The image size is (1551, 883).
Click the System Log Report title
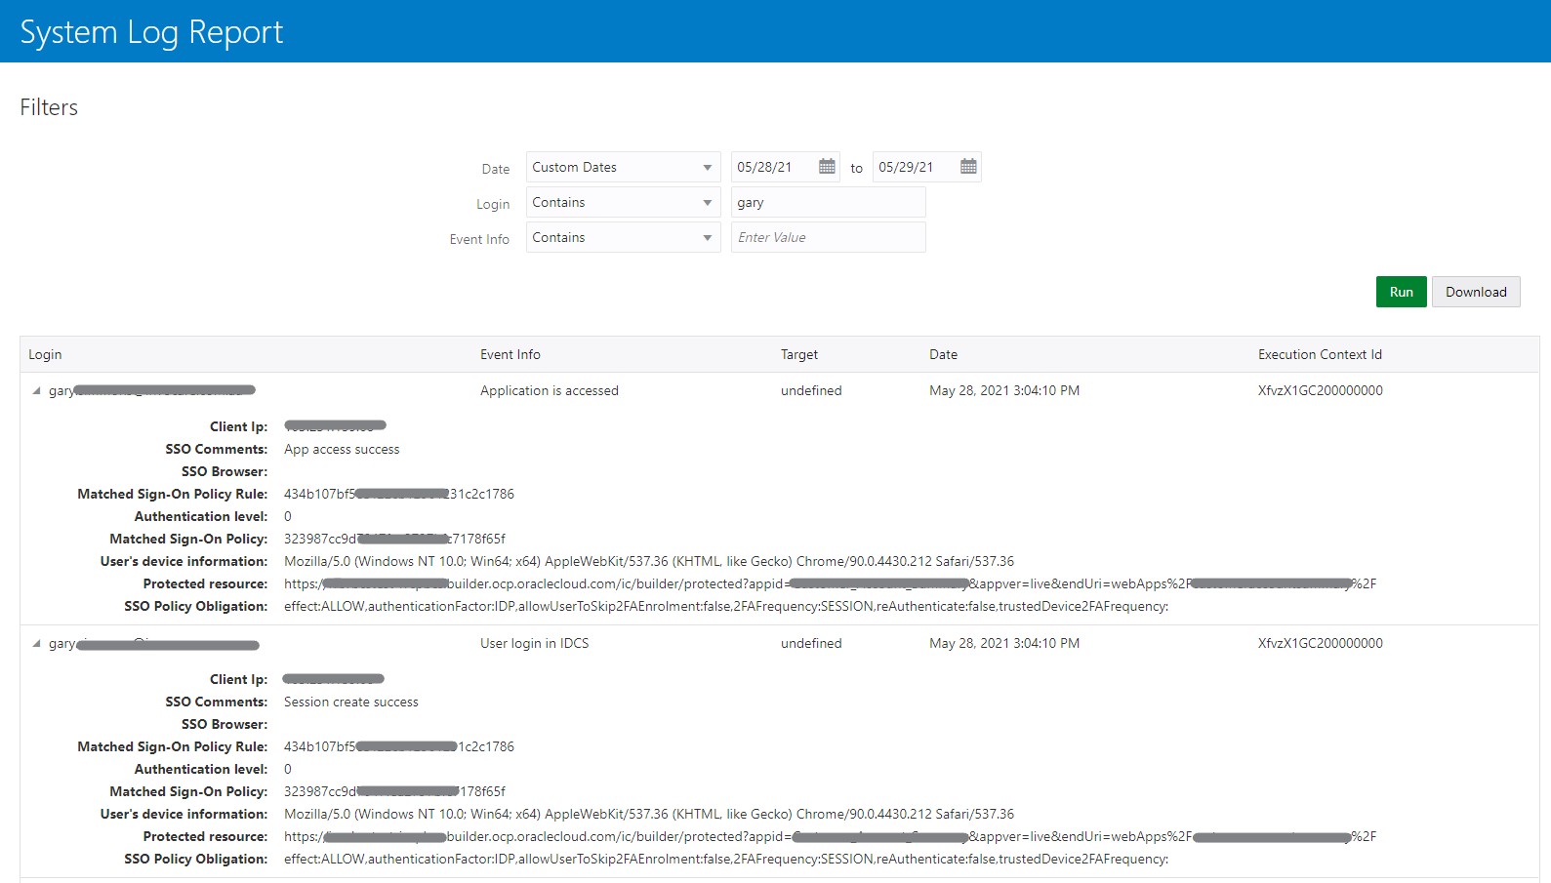[151, 32]
